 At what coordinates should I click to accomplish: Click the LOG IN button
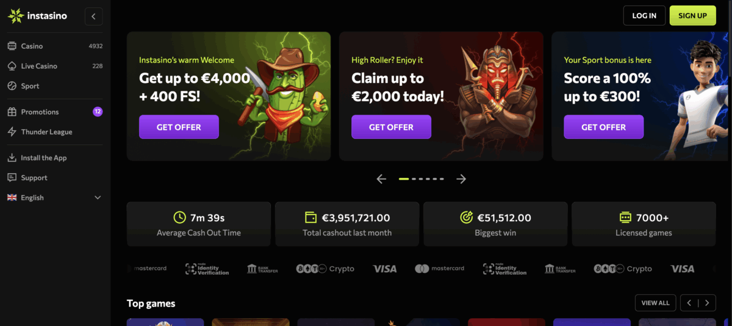pyautogui.click(x=644, y=15)
